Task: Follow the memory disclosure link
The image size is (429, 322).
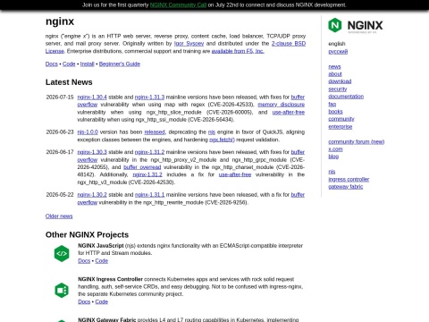Action: point(282,105)
